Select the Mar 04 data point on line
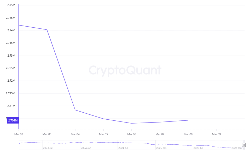250x153 pixels. tap(75, 110)
